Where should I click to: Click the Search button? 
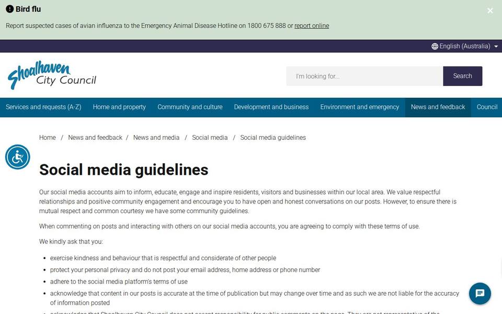point(462,76)
